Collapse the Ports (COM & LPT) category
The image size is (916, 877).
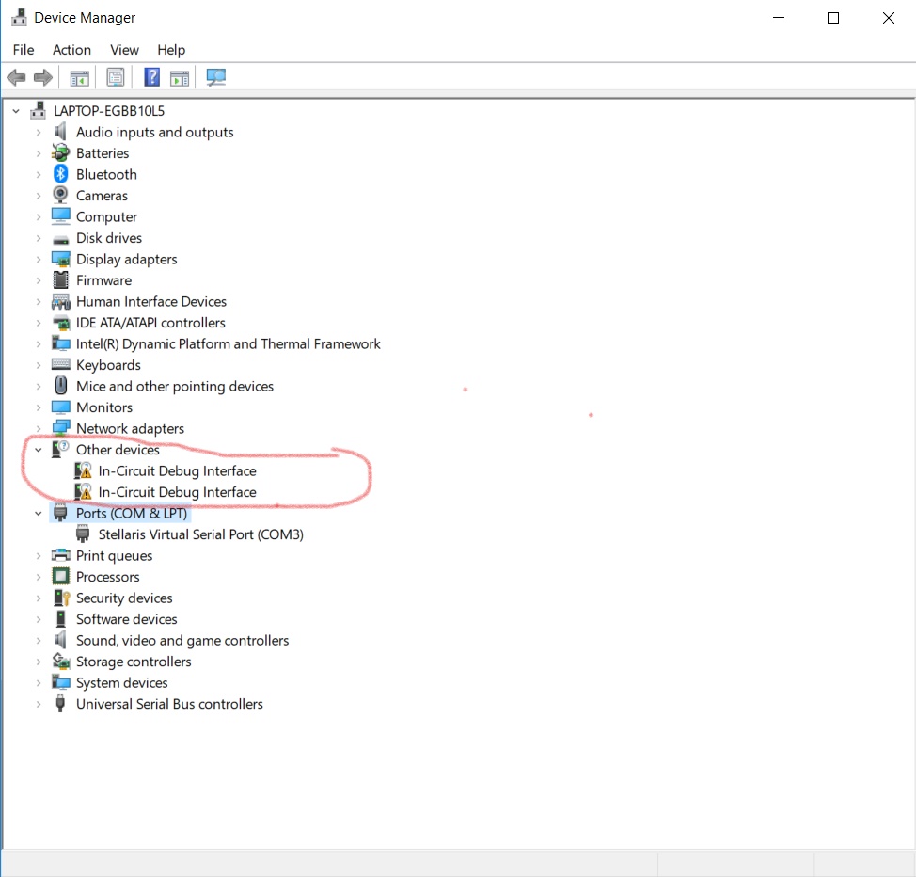pos(39,514)
